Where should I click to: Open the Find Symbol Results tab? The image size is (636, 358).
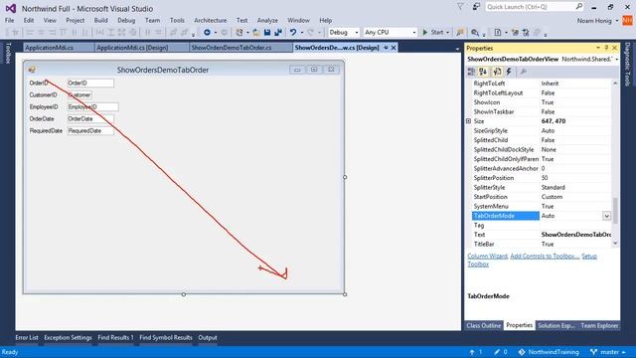point(166,338)
